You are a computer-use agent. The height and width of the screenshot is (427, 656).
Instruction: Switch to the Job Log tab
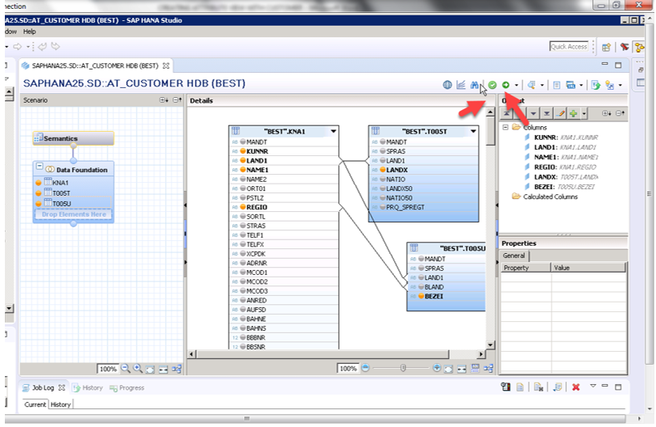[x=43, y=387]
